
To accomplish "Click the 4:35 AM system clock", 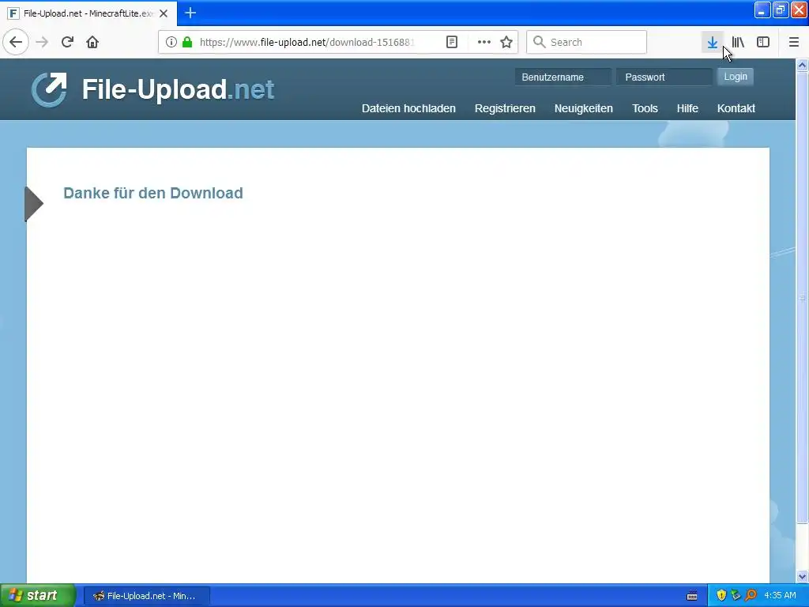I will point(780,595).
